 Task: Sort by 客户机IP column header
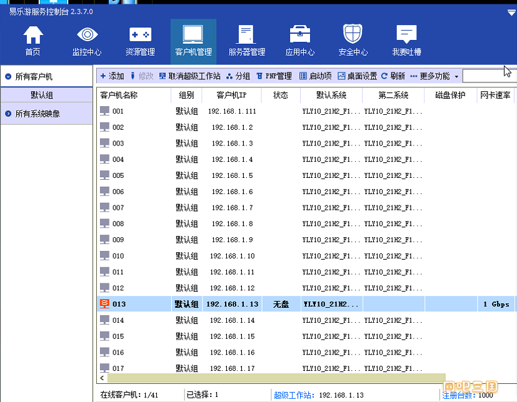(231, 95)
